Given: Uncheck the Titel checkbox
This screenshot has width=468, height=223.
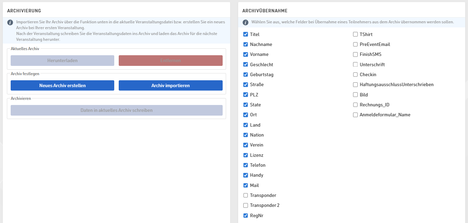Looking at the screenshot, I should [x=246, y=34].
